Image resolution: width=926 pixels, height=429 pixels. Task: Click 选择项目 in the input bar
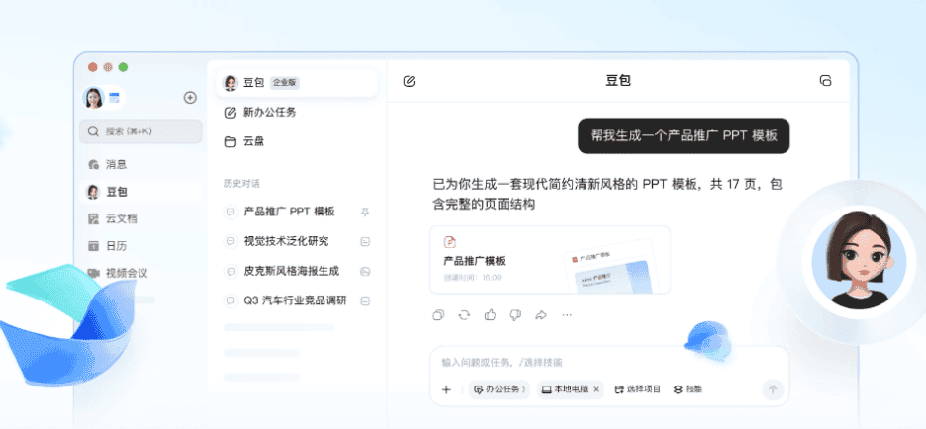pos(638,389)
